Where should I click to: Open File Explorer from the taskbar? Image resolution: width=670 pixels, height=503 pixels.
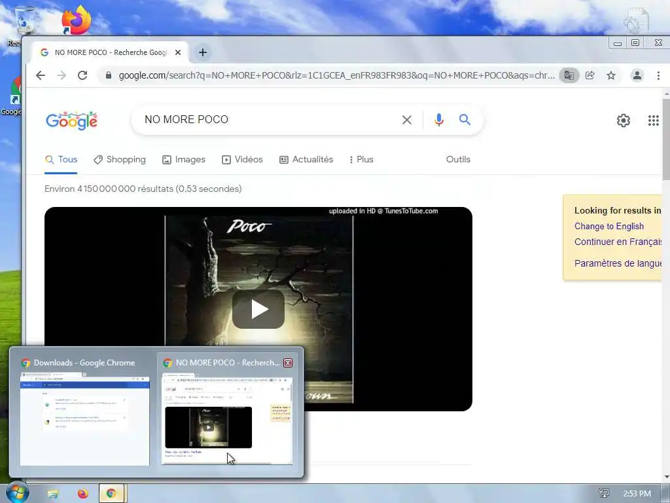pos(52,494)
